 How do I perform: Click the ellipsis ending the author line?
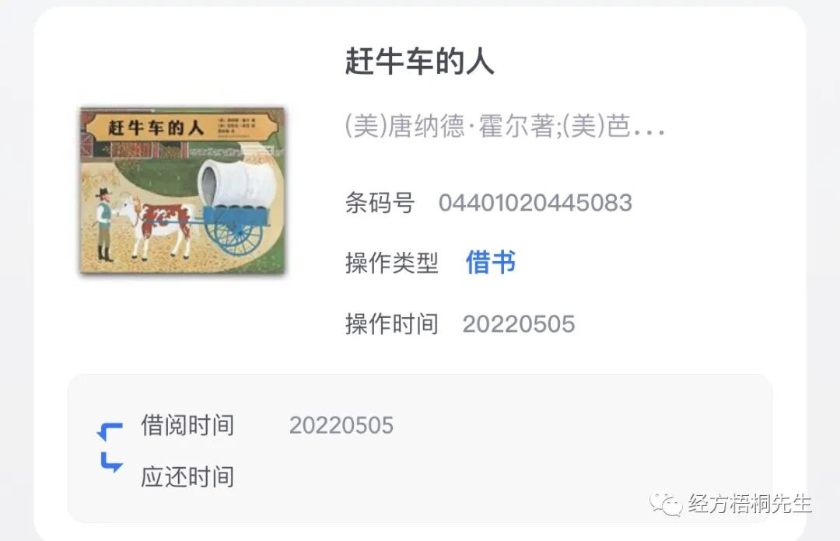(x=649, y=130)
